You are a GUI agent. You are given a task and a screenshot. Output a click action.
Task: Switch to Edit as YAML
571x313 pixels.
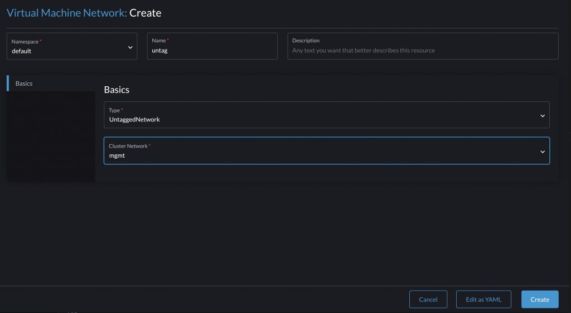pyautogui.click(x=483, y=300)
